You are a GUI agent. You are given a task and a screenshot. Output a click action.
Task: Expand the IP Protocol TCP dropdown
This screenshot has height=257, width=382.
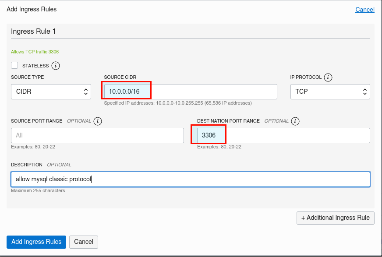[x=330, y=92]
